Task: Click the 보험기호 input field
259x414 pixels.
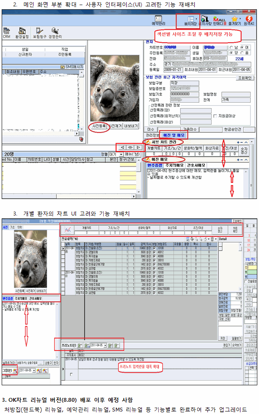Action: (x=185, y=94)
